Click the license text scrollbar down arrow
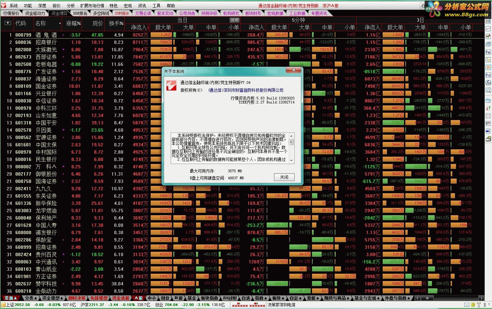Screen dimensions: 492x309 point(292,160)
